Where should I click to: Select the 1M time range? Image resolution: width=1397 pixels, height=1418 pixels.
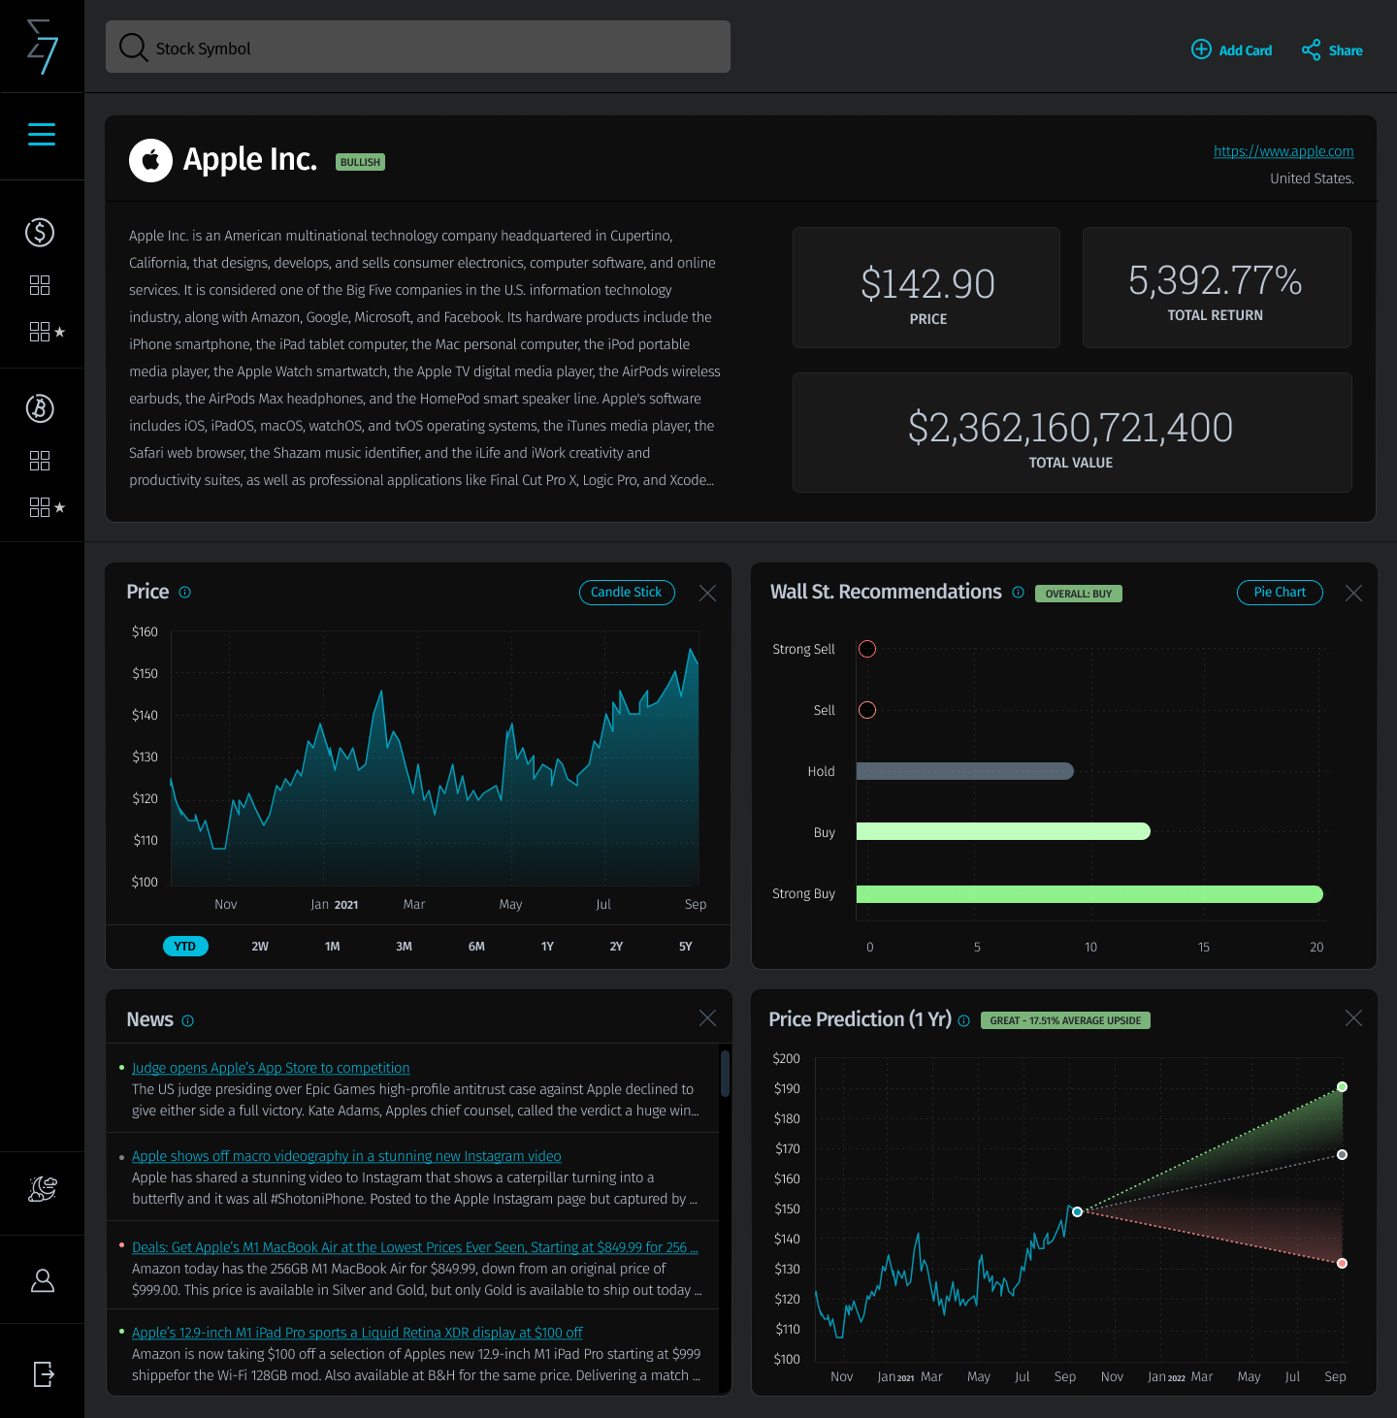pos(332,946)
